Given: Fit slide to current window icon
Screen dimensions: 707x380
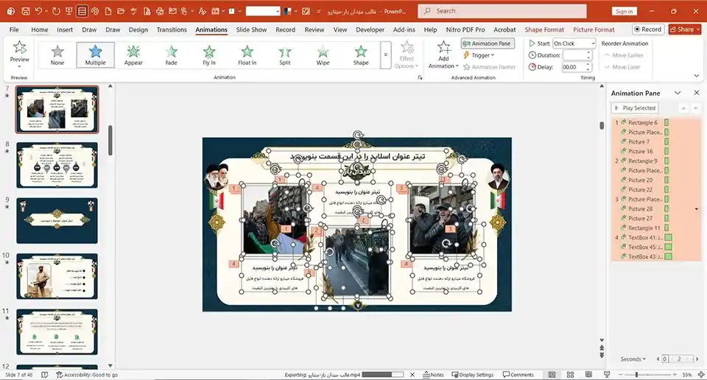Looking at the screenshot, I should tap(701, 375).
